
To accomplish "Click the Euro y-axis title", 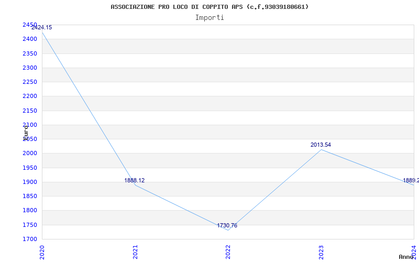I will pyautogui.click(x=26, y=133).
